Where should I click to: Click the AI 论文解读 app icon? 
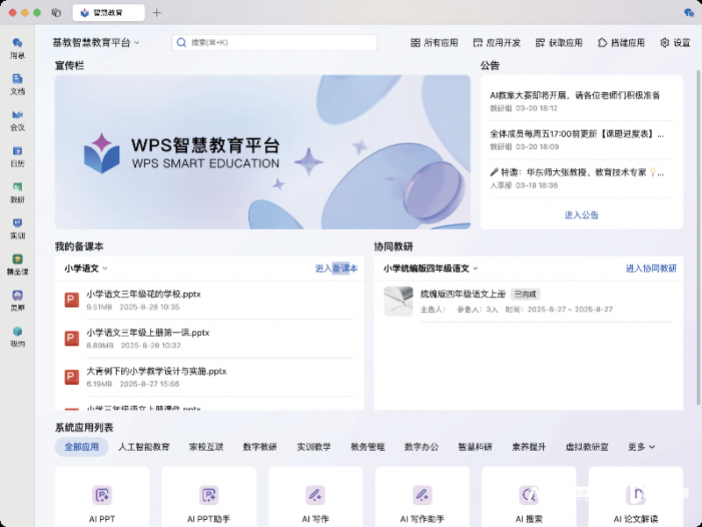tap(635, 495)
